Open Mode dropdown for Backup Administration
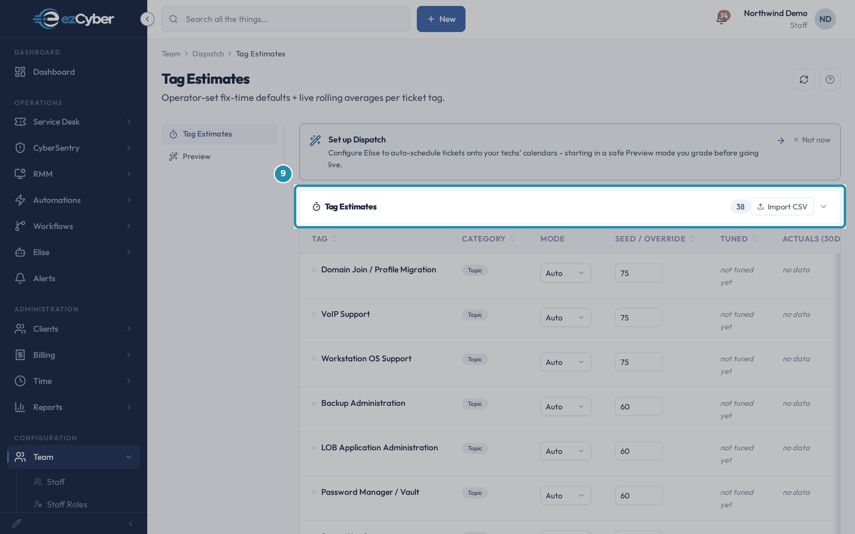The image size is (855, 534). coord(565,406)
